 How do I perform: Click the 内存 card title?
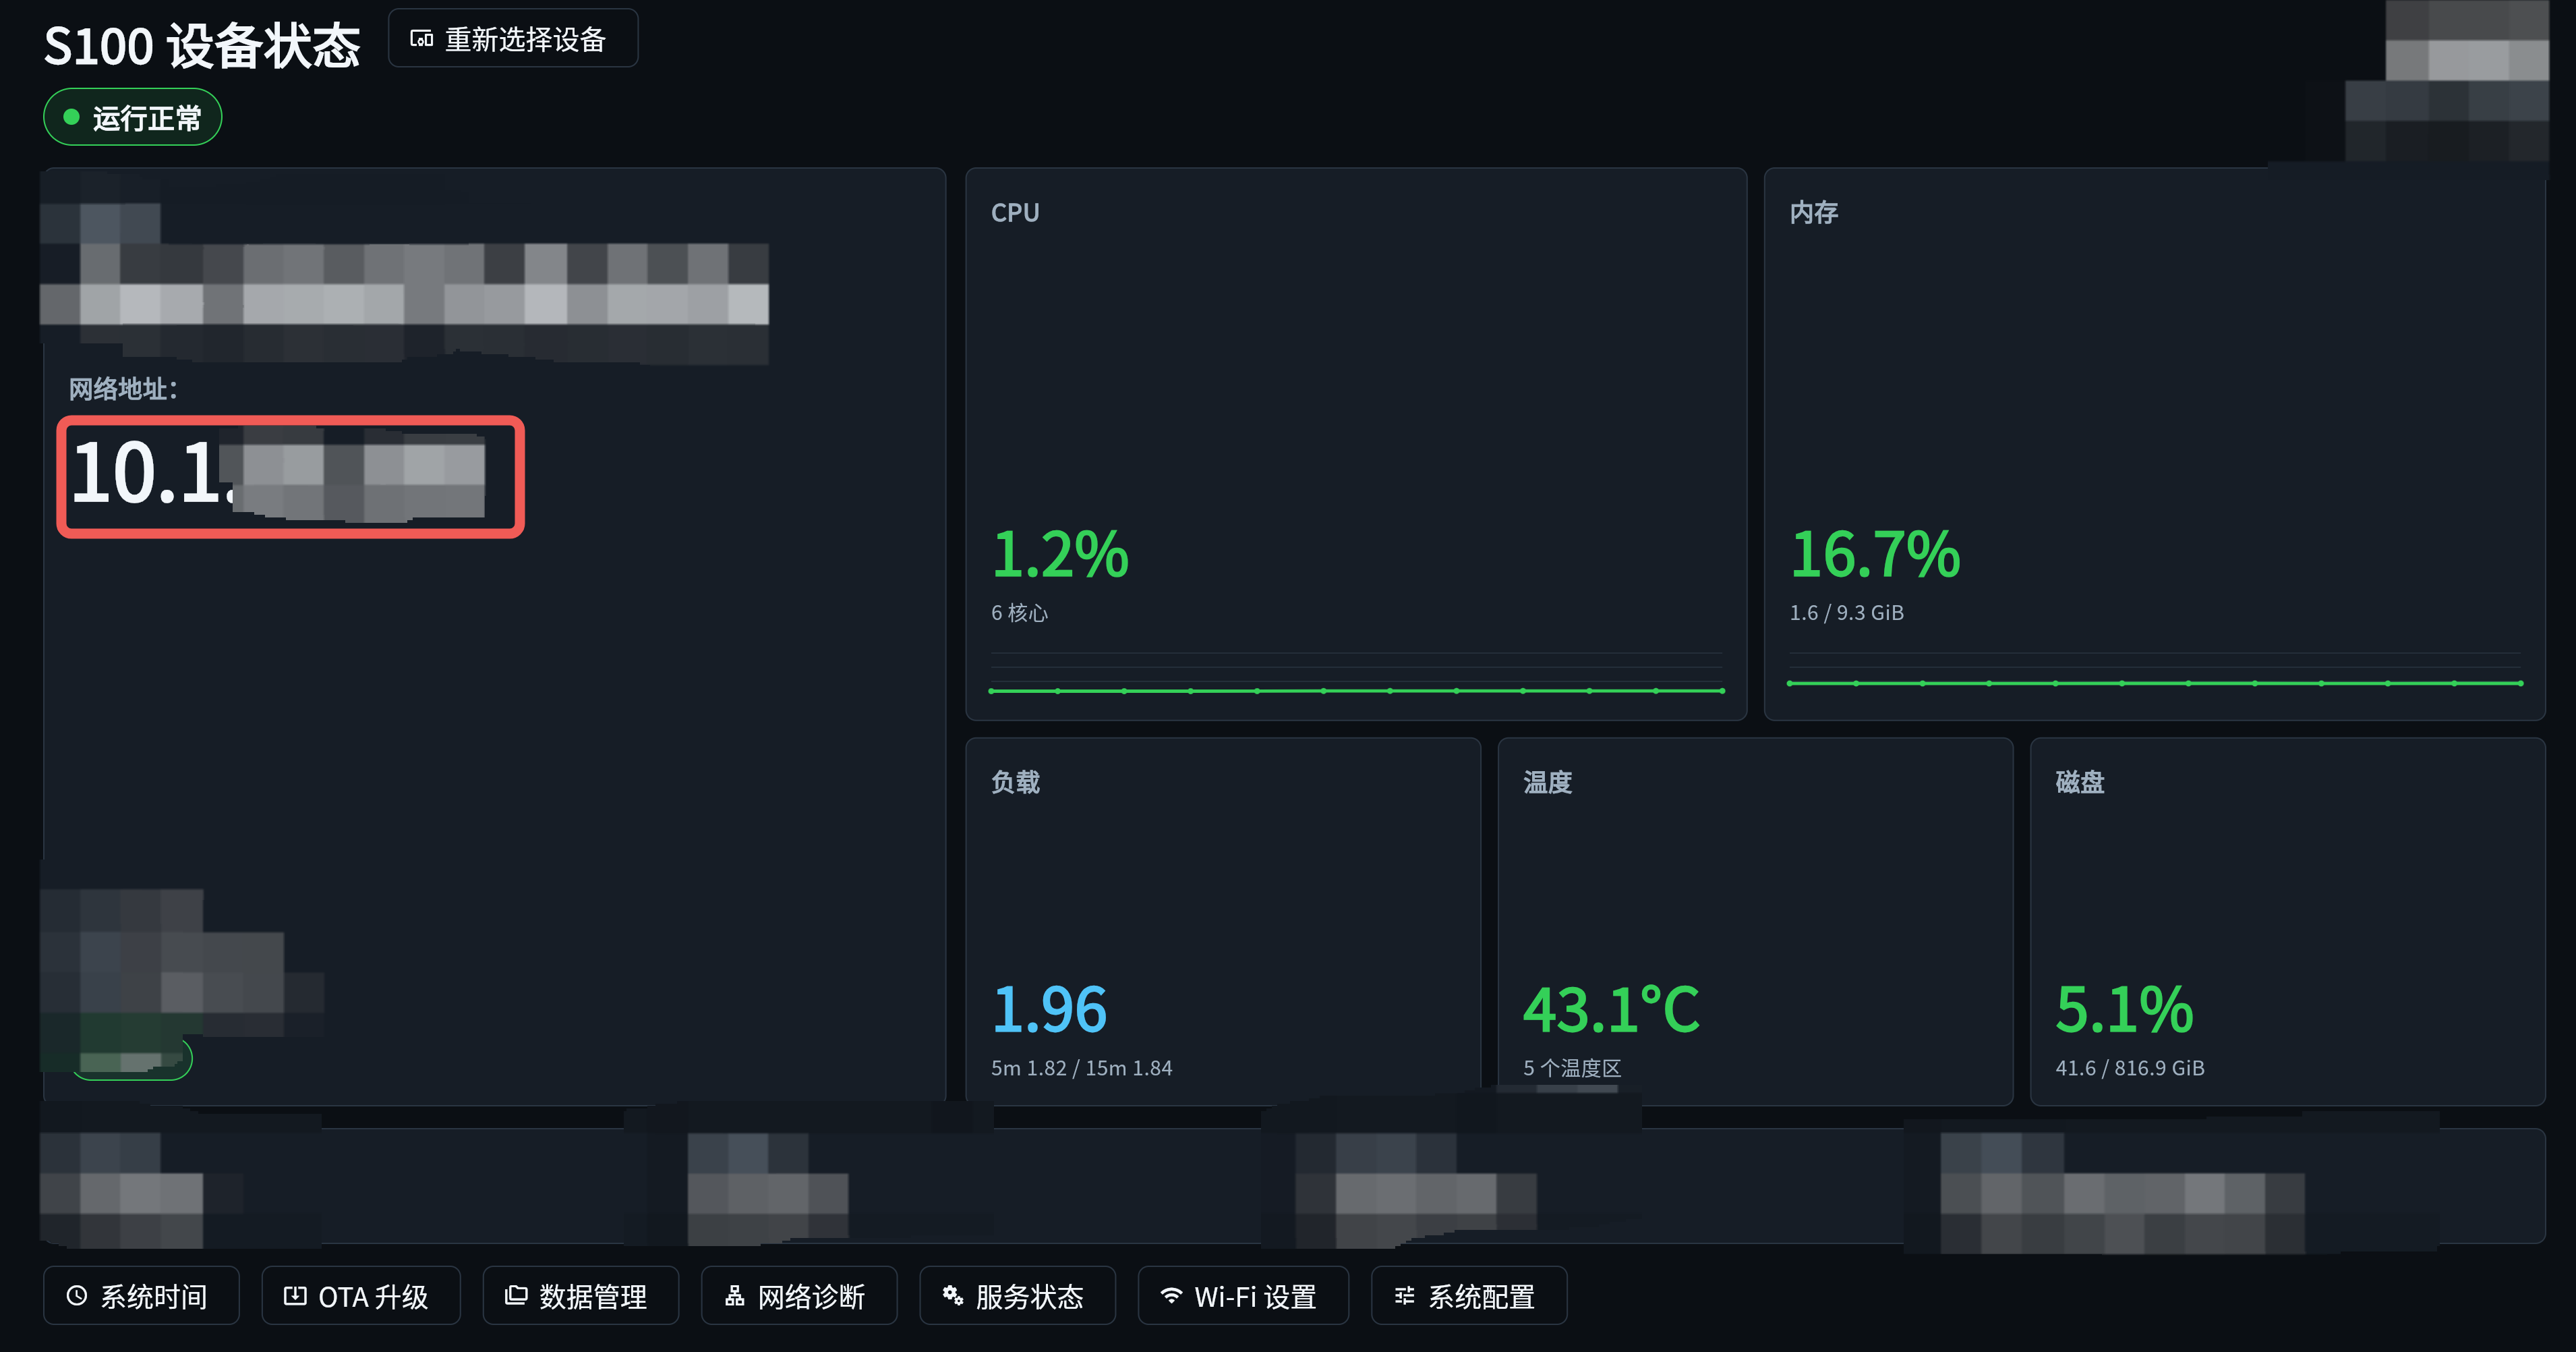point(1814,212)
